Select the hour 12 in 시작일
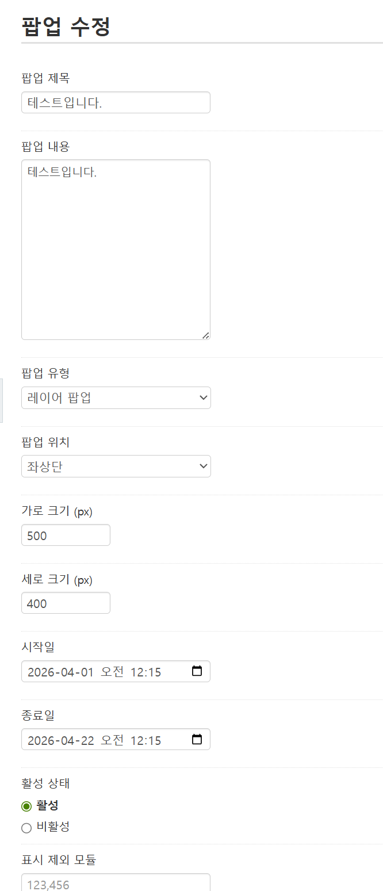The width and height of the screenshot is (383, 891). coord(137,672)
